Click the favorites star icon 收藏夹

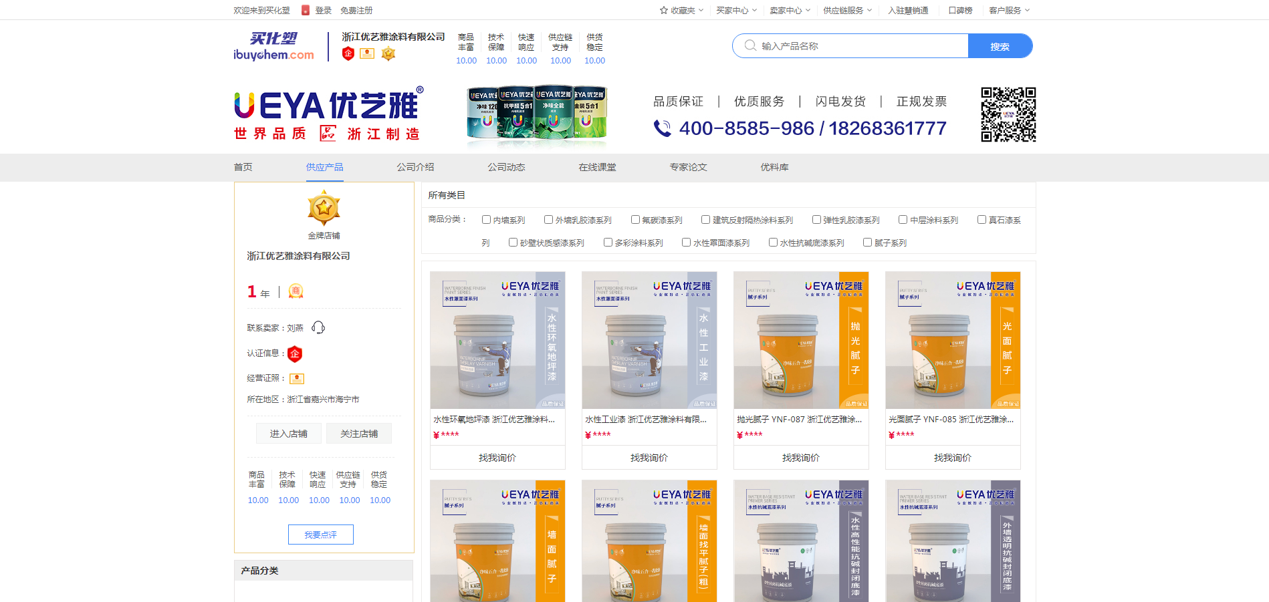click(x=664, y=10)
